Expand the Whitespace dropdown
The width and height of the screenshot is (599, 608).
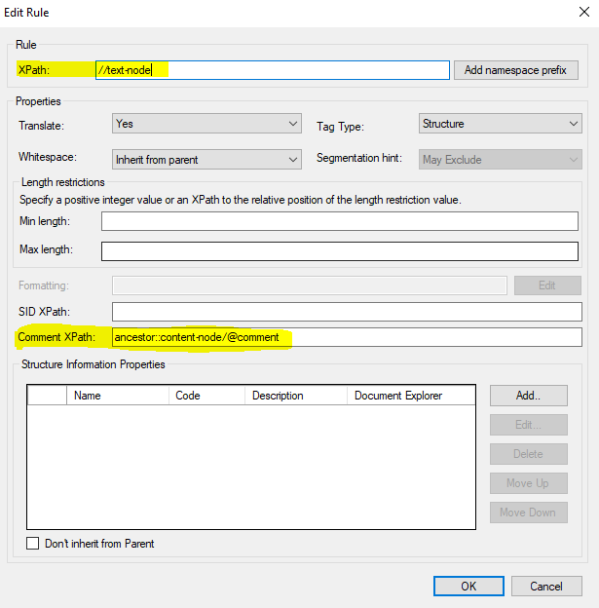207,159
